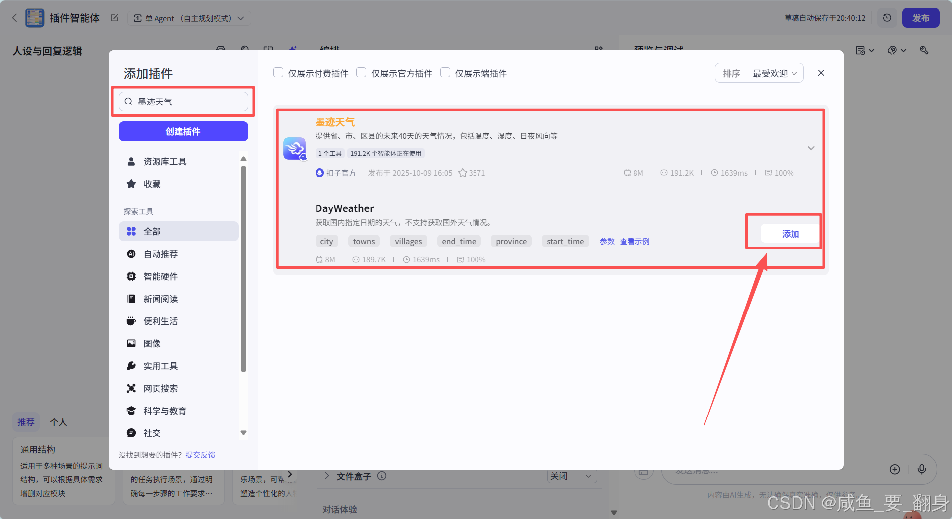This screenshot has height=519, width=952.
Task: Click the plus circle icon in the chat box
Action: click(x=895, y=469)
